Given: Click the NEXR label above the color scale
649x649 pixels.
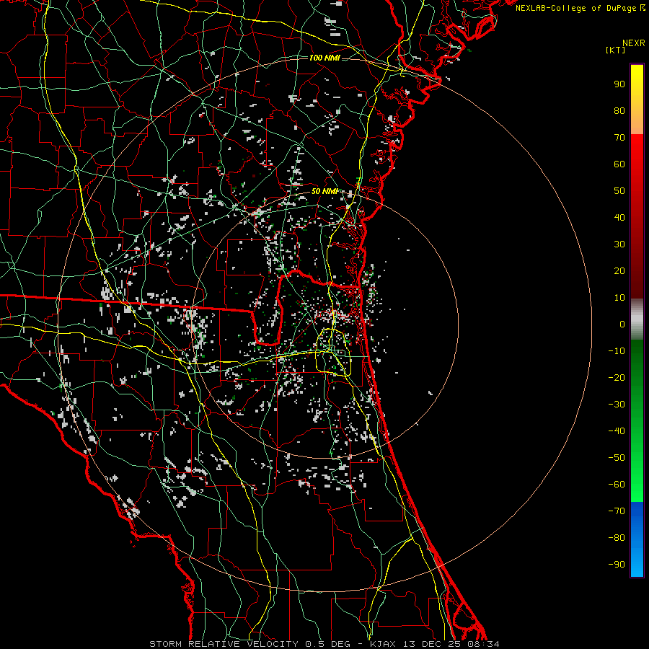Looking at the screenshot, I should 632,43.
